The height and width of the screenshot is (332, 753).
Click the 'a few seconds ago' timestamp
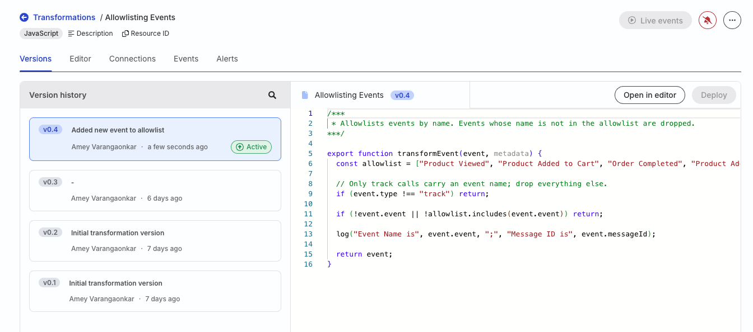(178, 147)
